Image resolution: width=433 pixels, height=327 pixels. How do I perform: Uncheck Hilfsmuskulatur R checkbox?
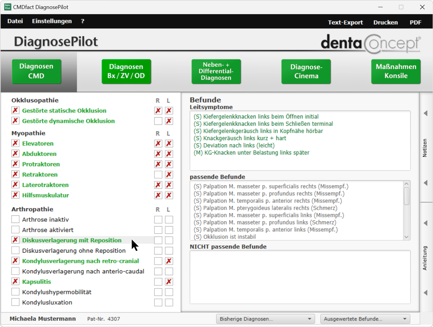coord(158,195)
